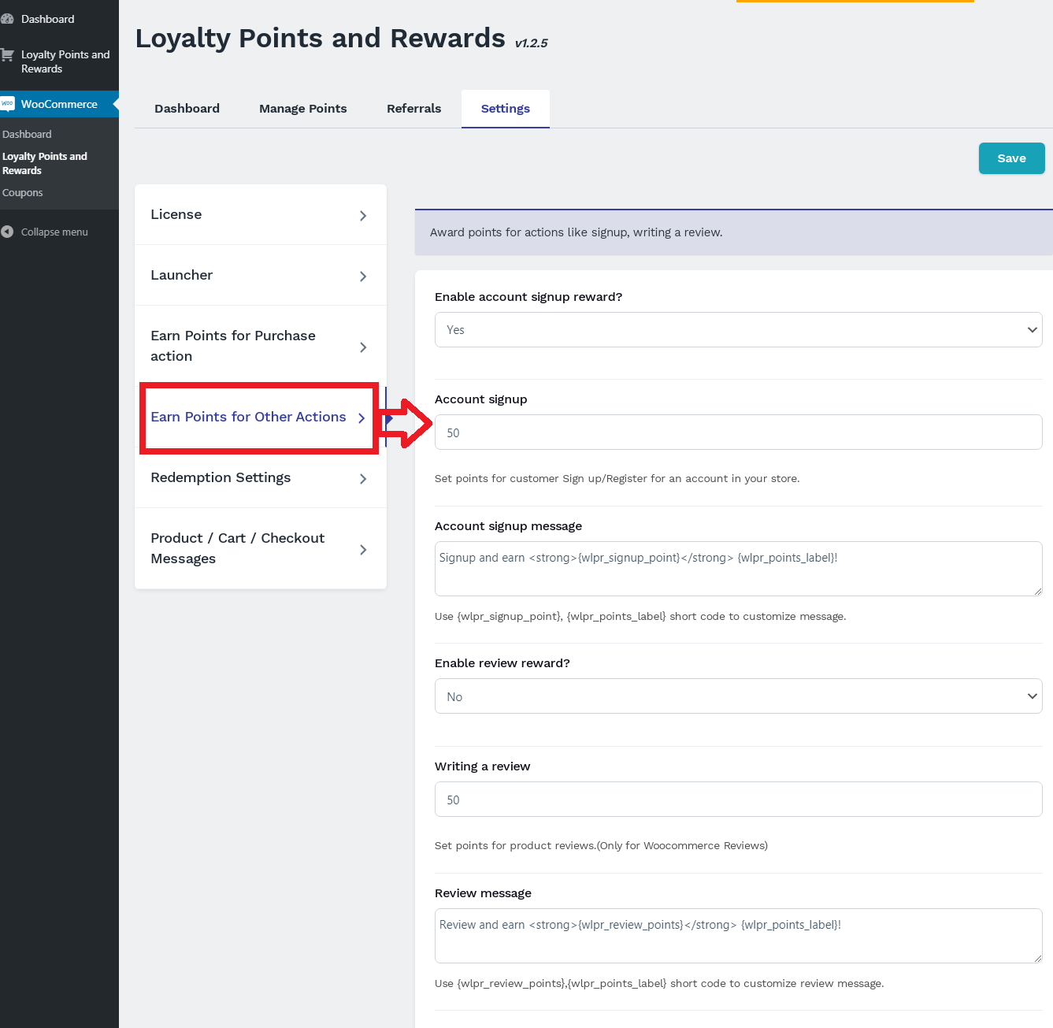Open Launcher settings section
Image resolution: width=1053 pixels, height=1028 pixels.
coord(261,275)
